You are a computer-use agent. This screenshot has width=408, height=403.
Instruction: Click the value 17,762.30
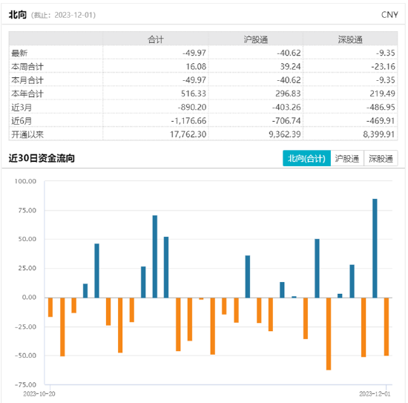pyautogui.click(x=188, y=134)
